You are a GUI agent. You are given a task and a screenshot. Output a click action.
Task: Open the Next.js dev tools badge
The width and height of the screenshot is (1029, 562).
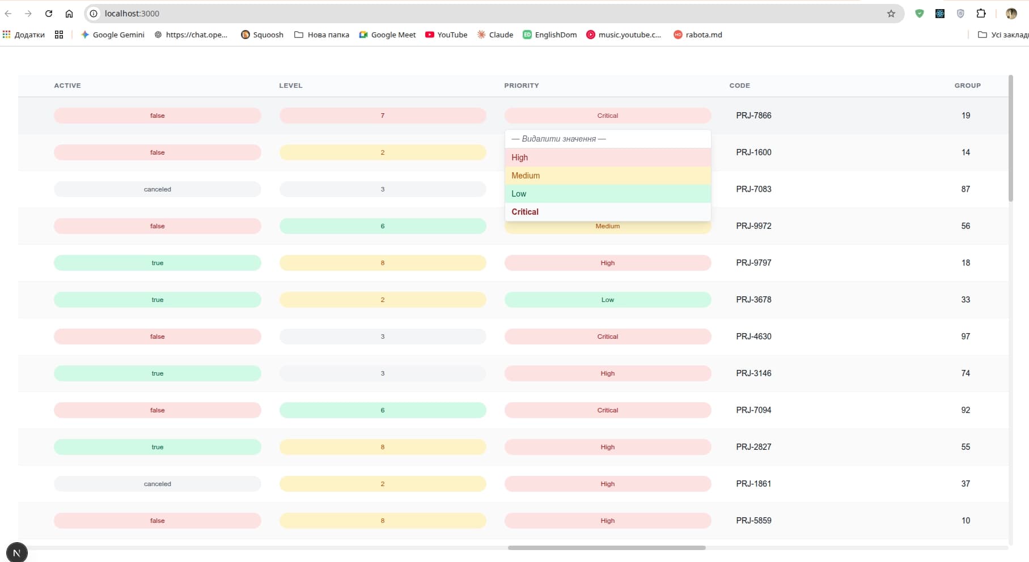pyautogui.click(x=16, y=552)
